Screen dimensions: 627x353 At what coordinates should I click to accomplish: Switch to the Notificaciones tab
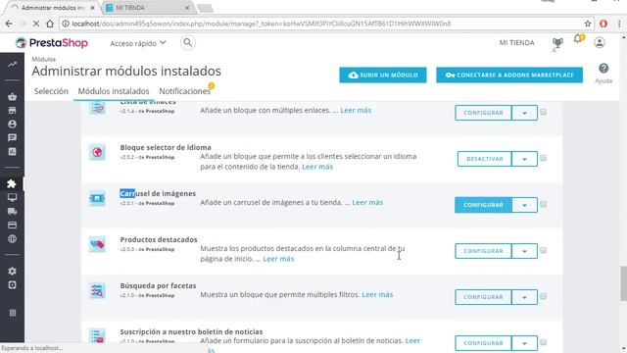185,91
